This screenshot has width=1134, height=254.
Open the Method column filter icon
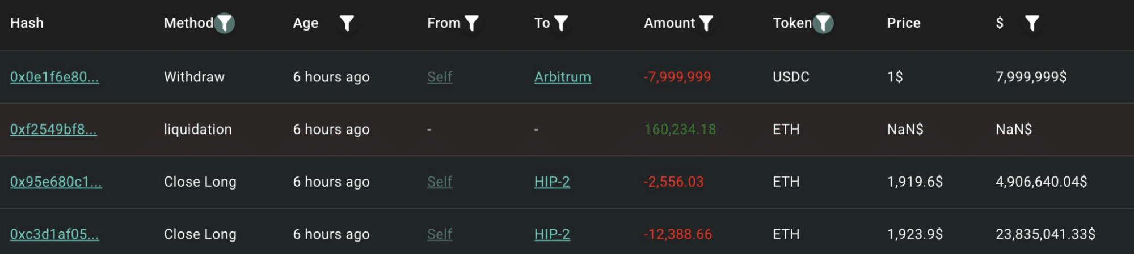pos(225,23)
